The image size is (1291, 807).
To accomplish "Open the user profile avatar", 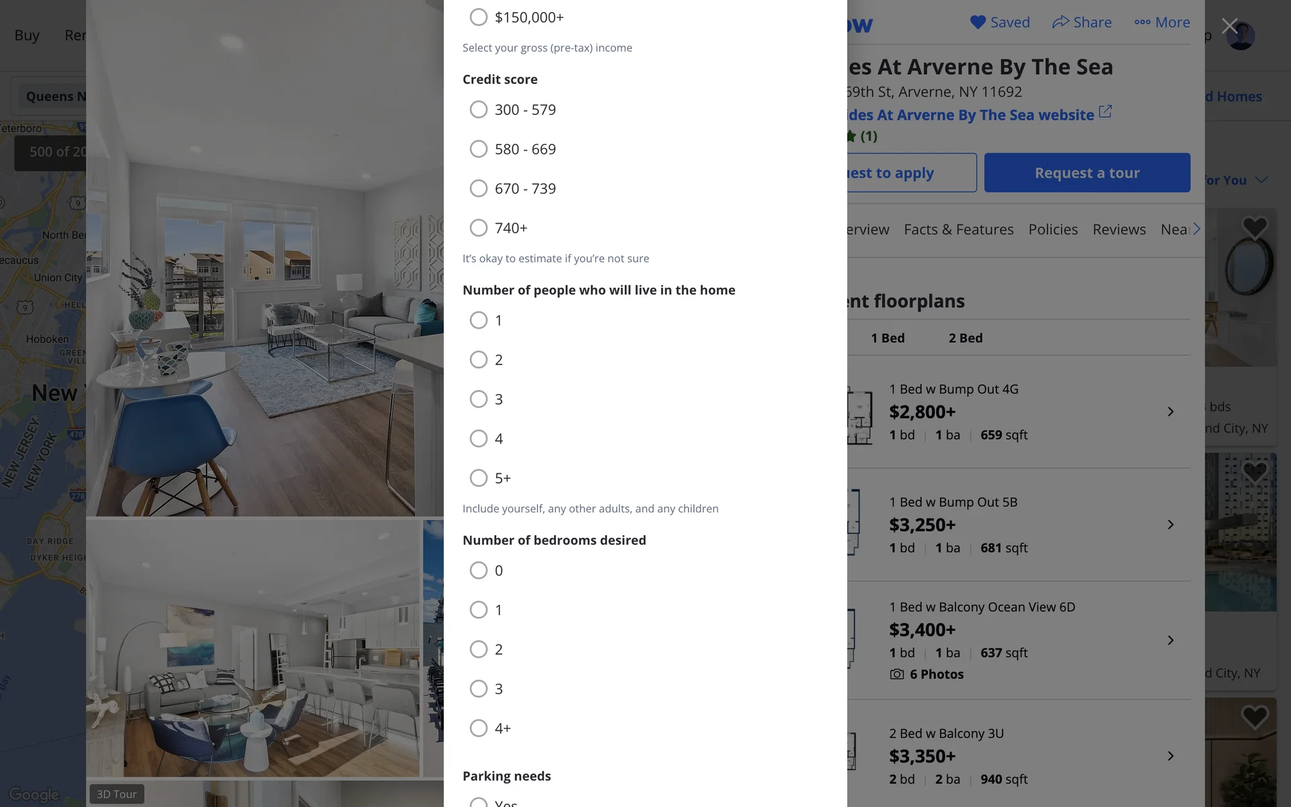I will click(1241, 36).
